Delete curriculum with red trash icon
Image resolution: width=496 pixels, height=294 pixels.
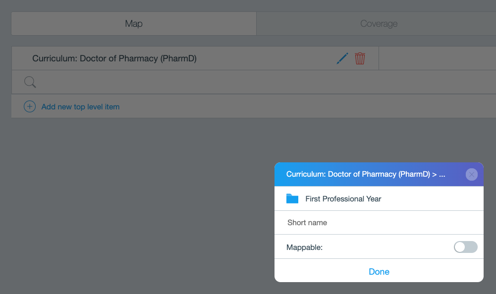(360, 58)
